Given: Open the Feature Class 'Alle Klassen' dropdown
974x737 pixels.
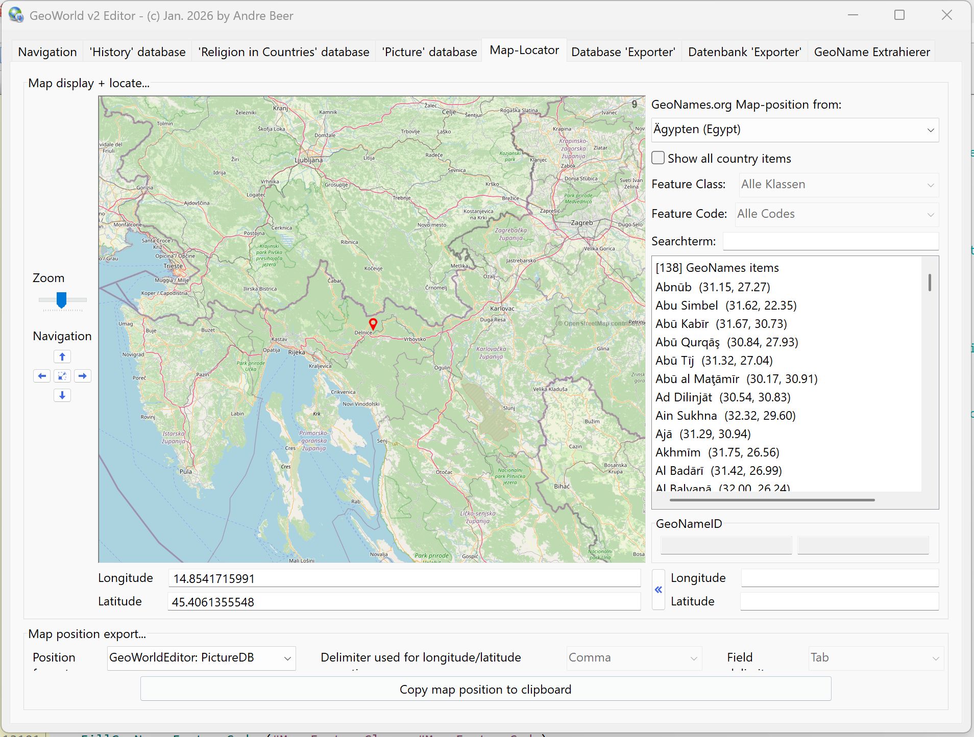Looking at the screenshot, I should click(838, 185).
